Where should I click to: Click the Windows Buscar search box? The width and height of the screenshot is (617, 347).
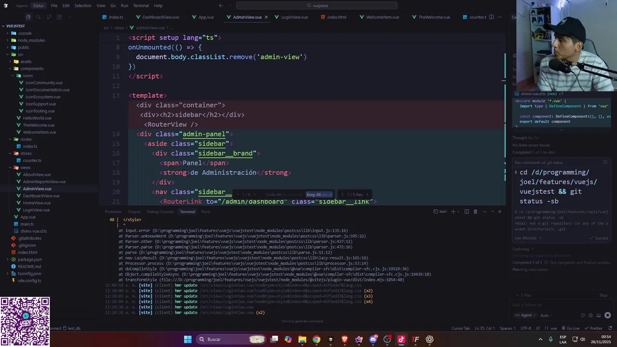231,339
